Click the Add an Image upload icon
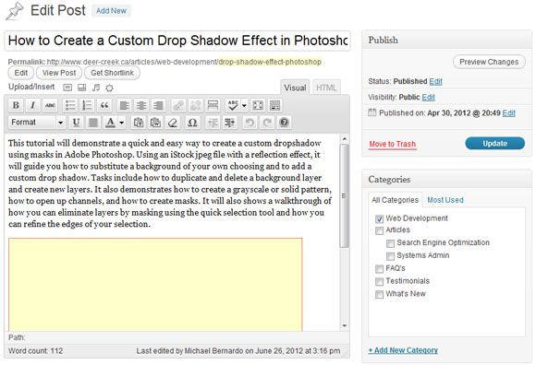 pyautogui.click(x=67, y=88)
